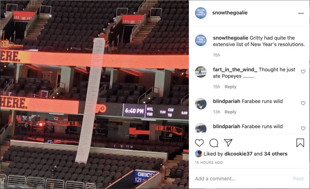This screenshot has width=310, height=189.
Task: Click the snowthegoalie caption avatar
Action: point(201,40)
